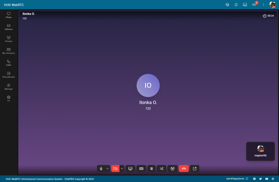Open Phonebooks in the sidebar
The height and width of the screenshot is (182, 279).
[9, 75]
